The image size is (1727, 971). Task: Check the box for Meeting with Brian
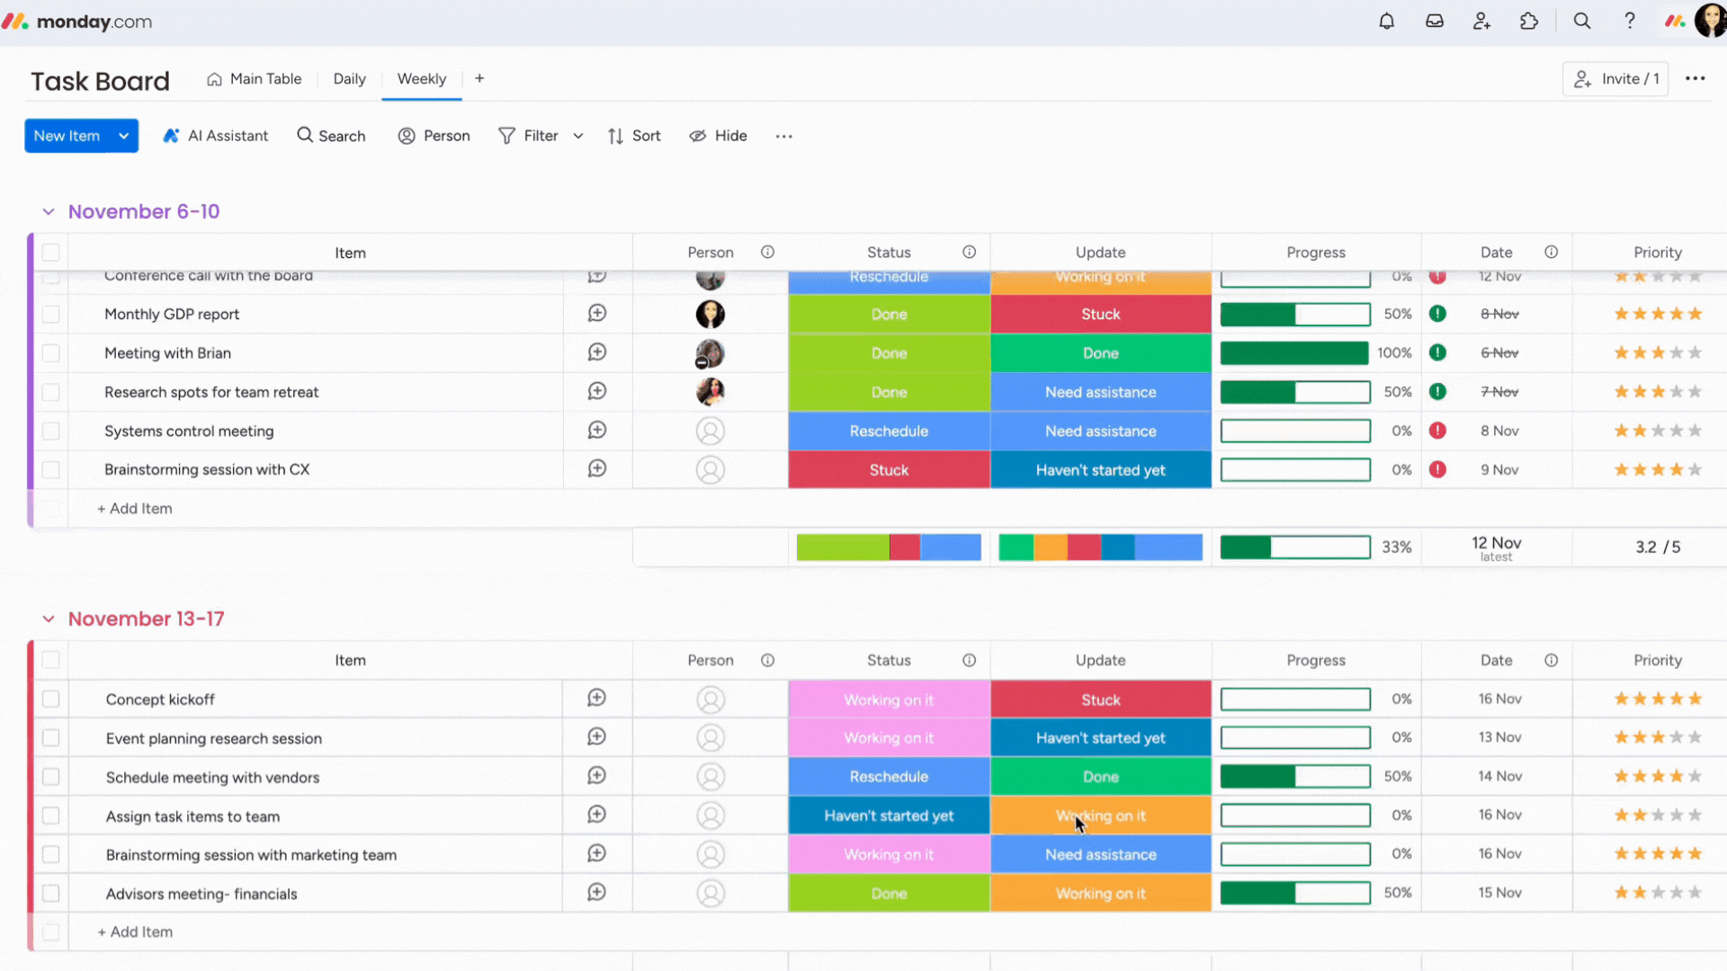pyautogui.click(x=51, y=353)
